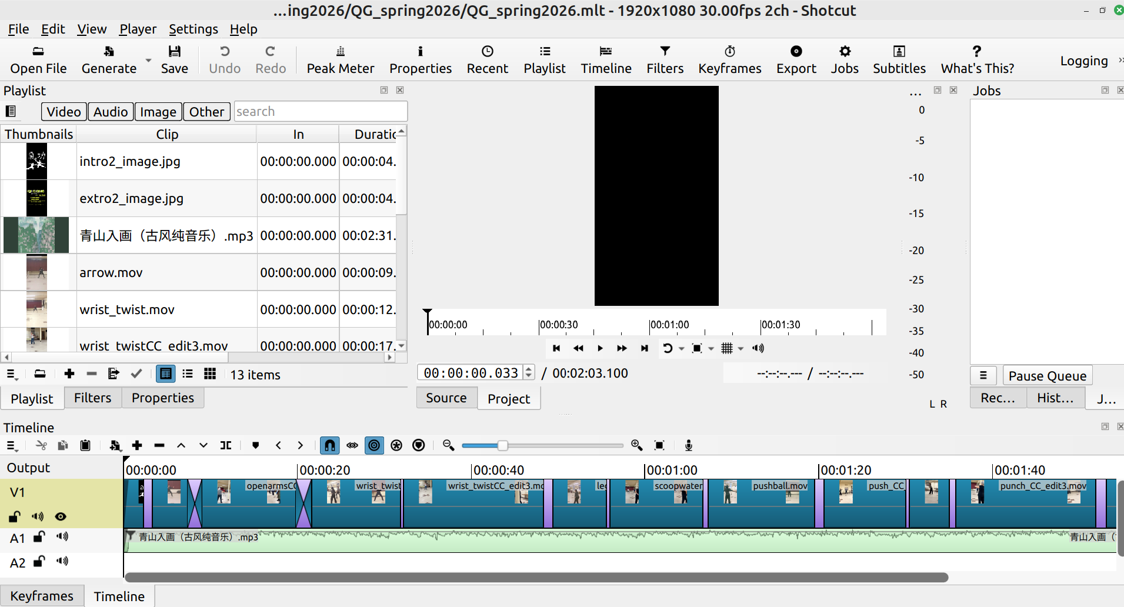The image size is (1124, 607).
Task: Open the grid display dropdown in player
Action: (x=741, y=349)
